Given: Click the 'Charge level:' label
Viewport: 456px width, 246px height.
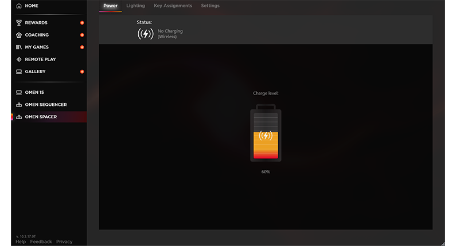Looking at the screenshot, I should pos(266,93).
